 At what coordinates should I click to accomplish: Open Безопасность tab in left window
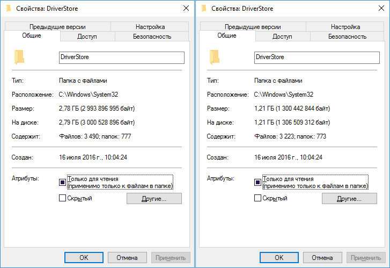tap(152, 37)
